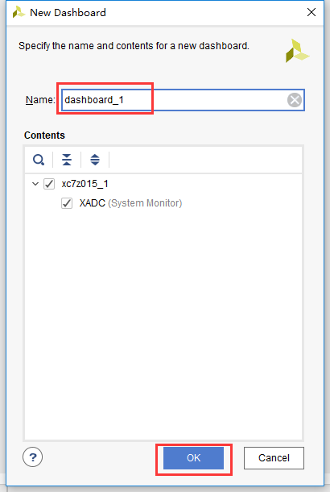Click empty area of Contents list
330x492 pixels.
163,323
